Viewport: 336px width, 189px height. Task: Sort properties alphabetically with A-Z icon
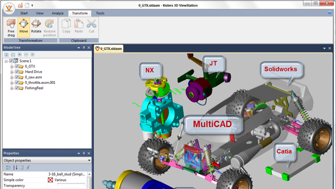(15, 168)
